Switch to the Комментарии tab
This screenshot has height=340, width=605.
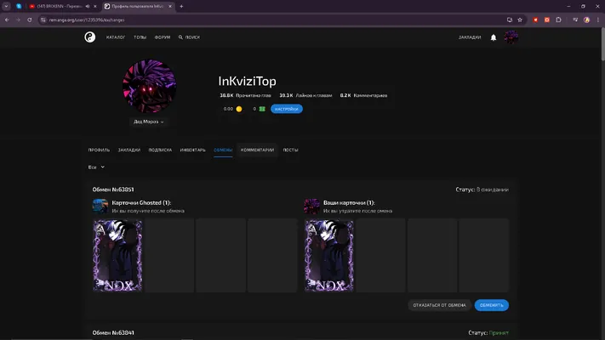(x=257, y=150)
